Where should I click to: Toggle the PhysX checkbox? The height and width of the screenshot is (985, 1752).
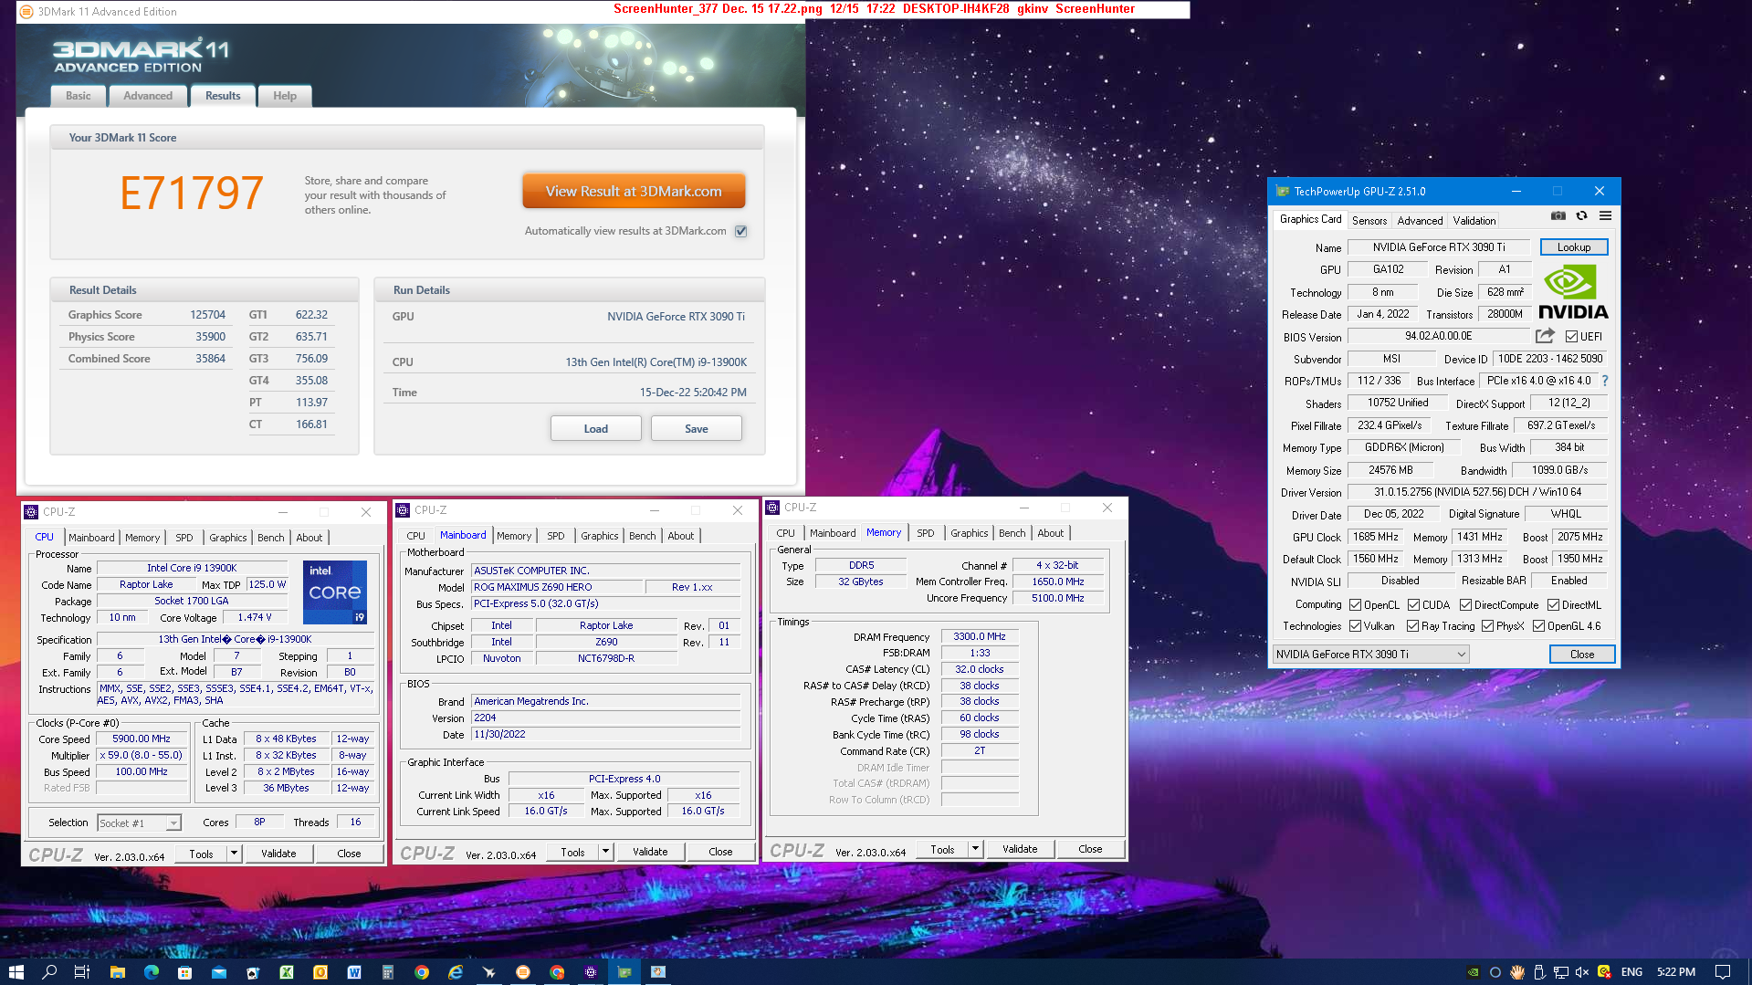(1487, 625)
